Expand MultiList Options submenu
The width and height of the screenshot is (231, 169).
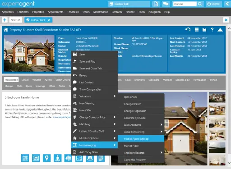click(94, 138)
